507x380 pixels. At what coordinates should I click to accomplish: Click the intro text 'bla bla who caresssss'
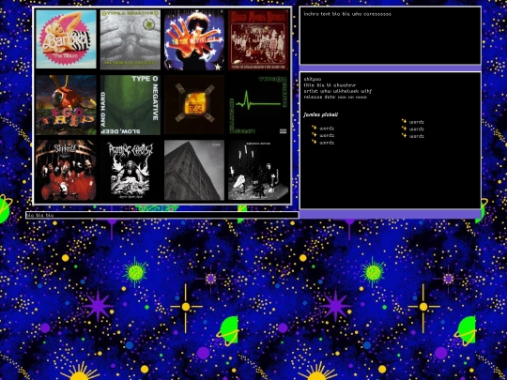coord(347,14)
